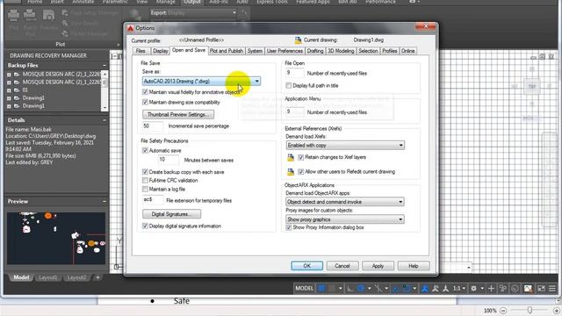Toggle Retain changes to Xref layers
This screenshot has width=562, height=316.
pyautogui.click(x=301, y=157)
